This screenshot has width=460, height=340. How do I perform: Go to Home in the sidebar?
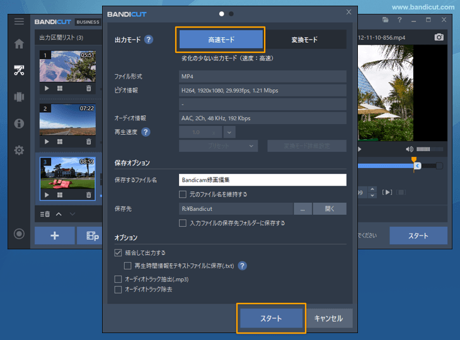(x=19, y=43)
